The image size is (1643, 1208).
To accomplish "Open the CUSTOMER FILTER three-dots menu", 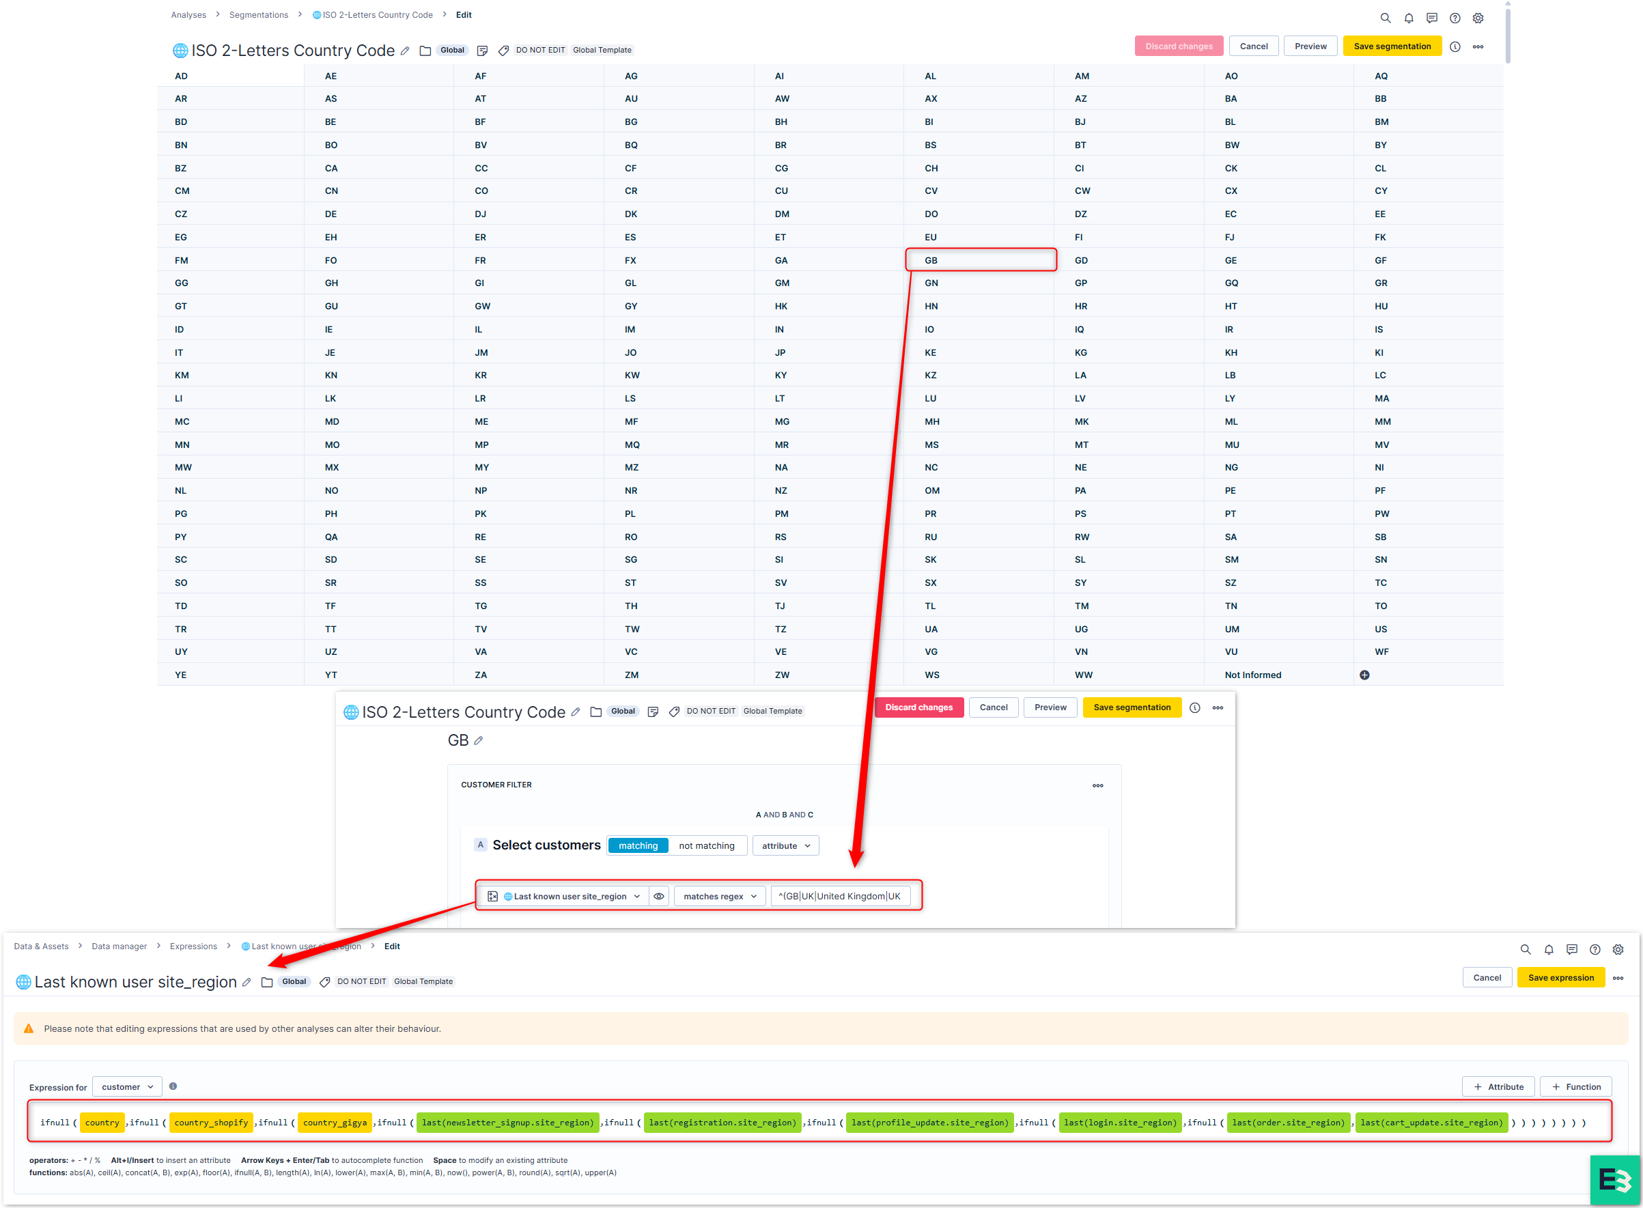I will 1097,785.
